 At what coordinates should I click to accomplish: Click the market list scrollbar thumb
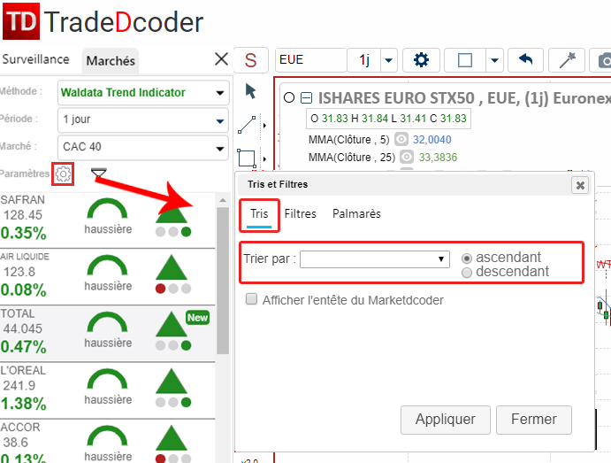point(223,281)
